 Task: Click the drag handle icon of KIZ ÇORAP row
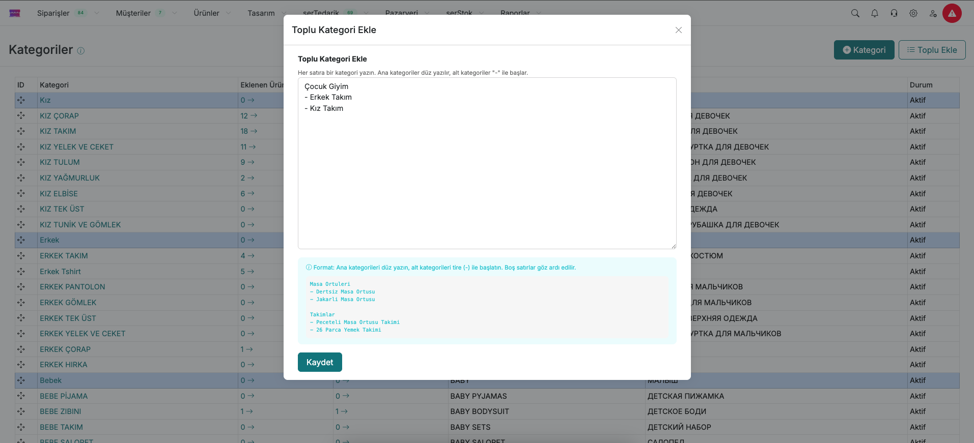[x=21, y=116]
